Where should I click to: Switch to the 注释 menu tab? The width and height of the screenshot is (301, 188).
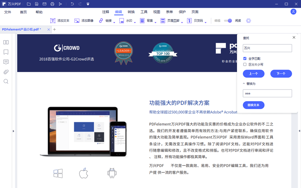(x=106, y=12)
